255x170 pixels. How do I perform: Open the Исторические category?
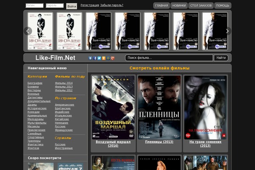37,108
